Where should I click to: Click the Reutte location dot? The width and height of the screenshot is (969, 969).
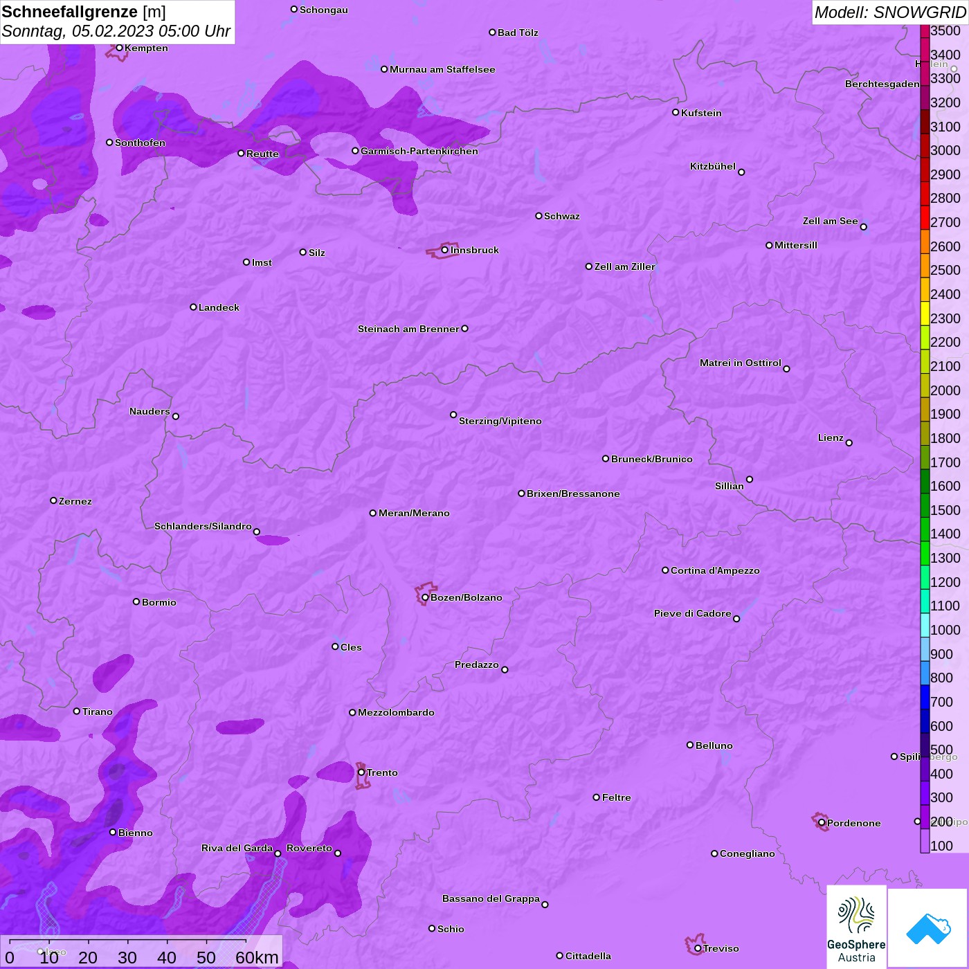coord(241,153)
